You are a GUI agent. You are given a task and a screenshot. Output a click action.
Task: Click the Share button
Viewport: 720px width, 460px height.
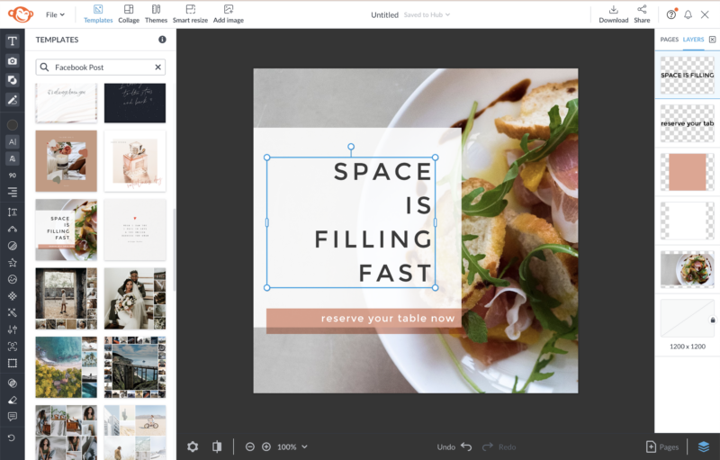coord(642,14)
